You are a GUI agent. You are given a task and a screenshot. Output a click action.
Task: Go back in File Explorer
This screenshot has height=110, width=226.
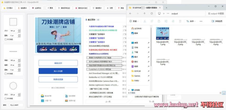(x=130, y=13)
